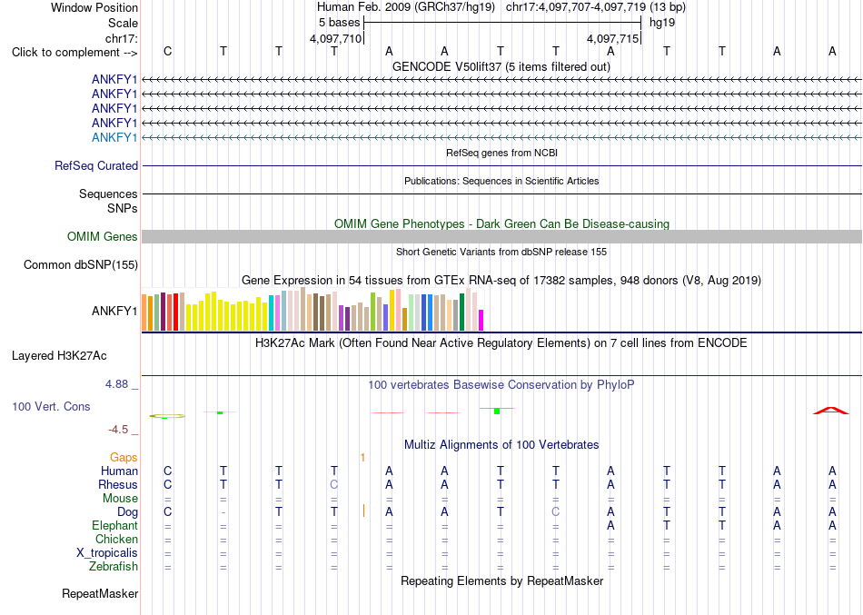Click the hg19 label beside scale bar
The height and width of the screenshot is (615, 863).
662,23
